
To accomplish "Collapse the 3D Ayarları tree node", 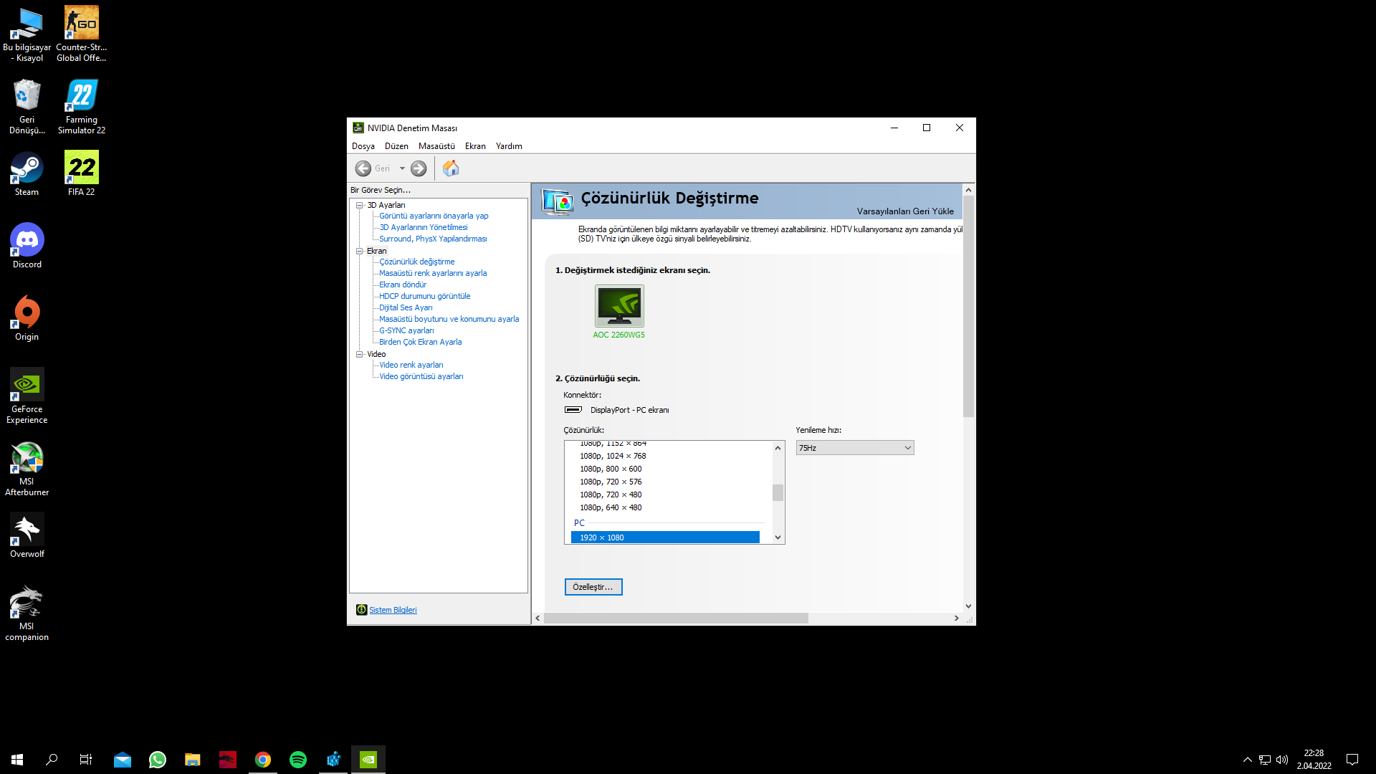I will click(x=360, y=205).
